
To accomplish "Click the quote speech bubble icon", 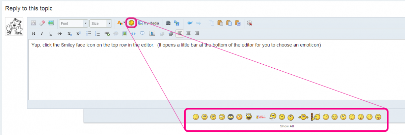I will click(142, 34).
